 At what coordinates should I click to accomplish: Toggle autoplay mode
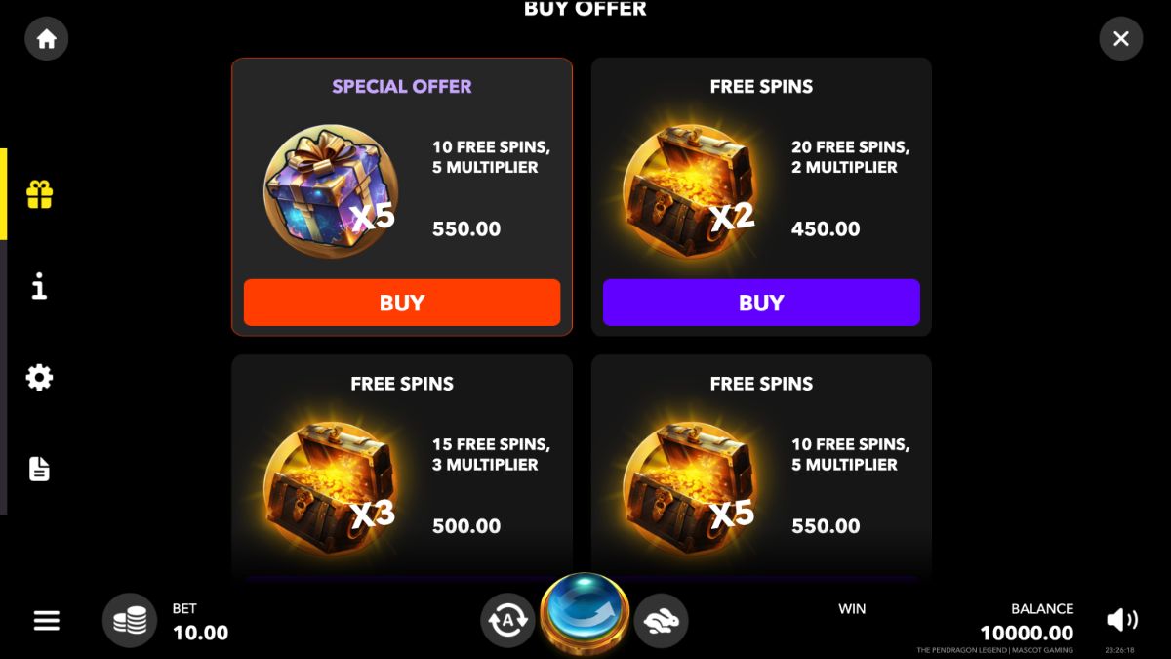pyautogui.click(x=507, y=620)
